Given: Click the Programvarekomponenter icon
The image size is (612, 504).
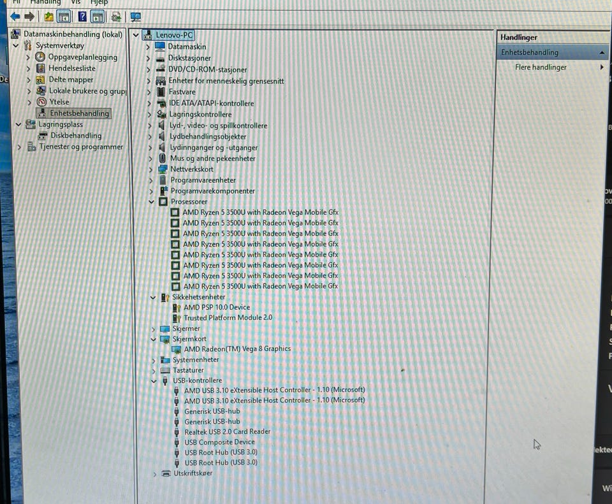Looking at the screenshot, I should tap(164, 191).
